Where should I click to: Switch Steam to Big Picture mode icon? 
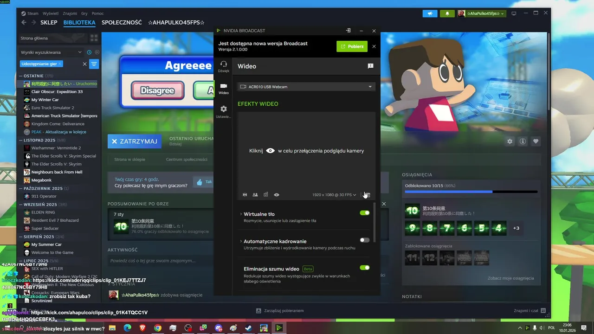tap(514, 13)
